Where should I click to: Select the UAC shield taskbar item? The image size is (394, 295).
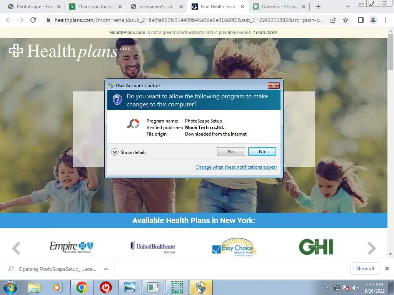(x=201, y=287)
